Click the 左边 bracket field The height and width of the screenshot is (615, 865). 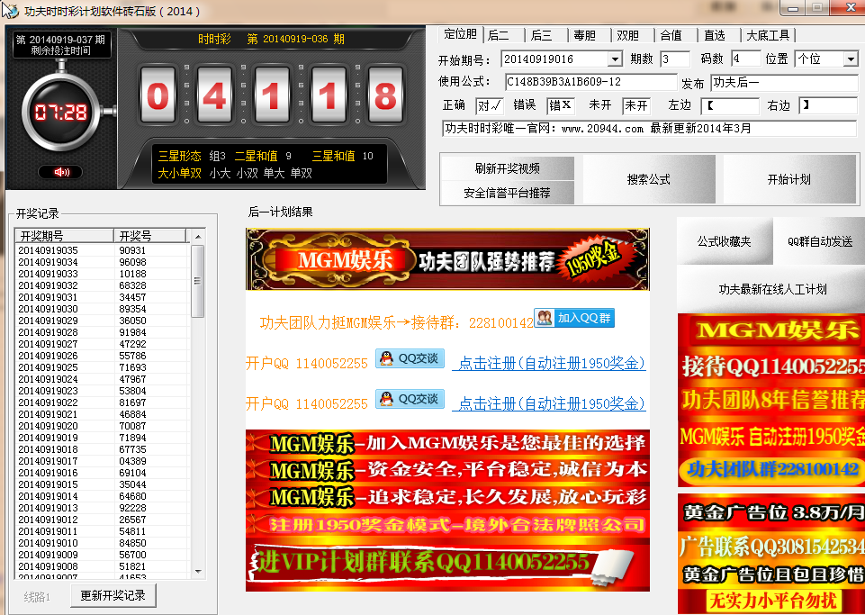coord(730,105)
